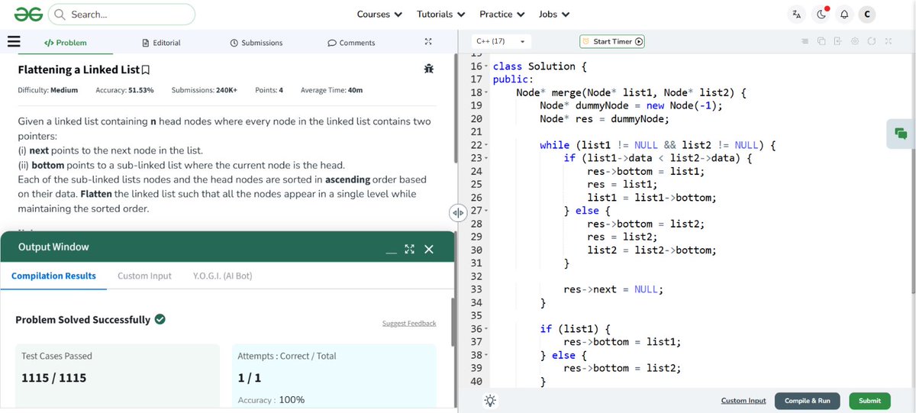The width and height of the screenshot is (916, 413).
Task: Expand the Jobs menu
Action: (x=554, y=15)
